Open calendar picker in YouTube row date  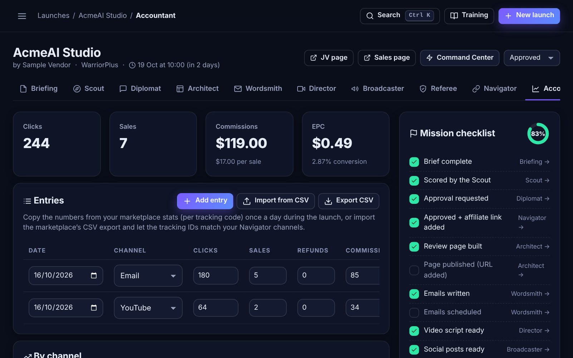pyautogui.click(x=94, y=308)
